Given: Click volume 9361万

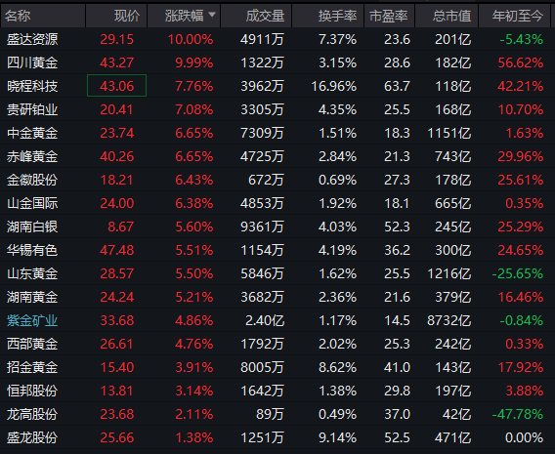Looking at the screenshot, I should click(x=262, y=227).
